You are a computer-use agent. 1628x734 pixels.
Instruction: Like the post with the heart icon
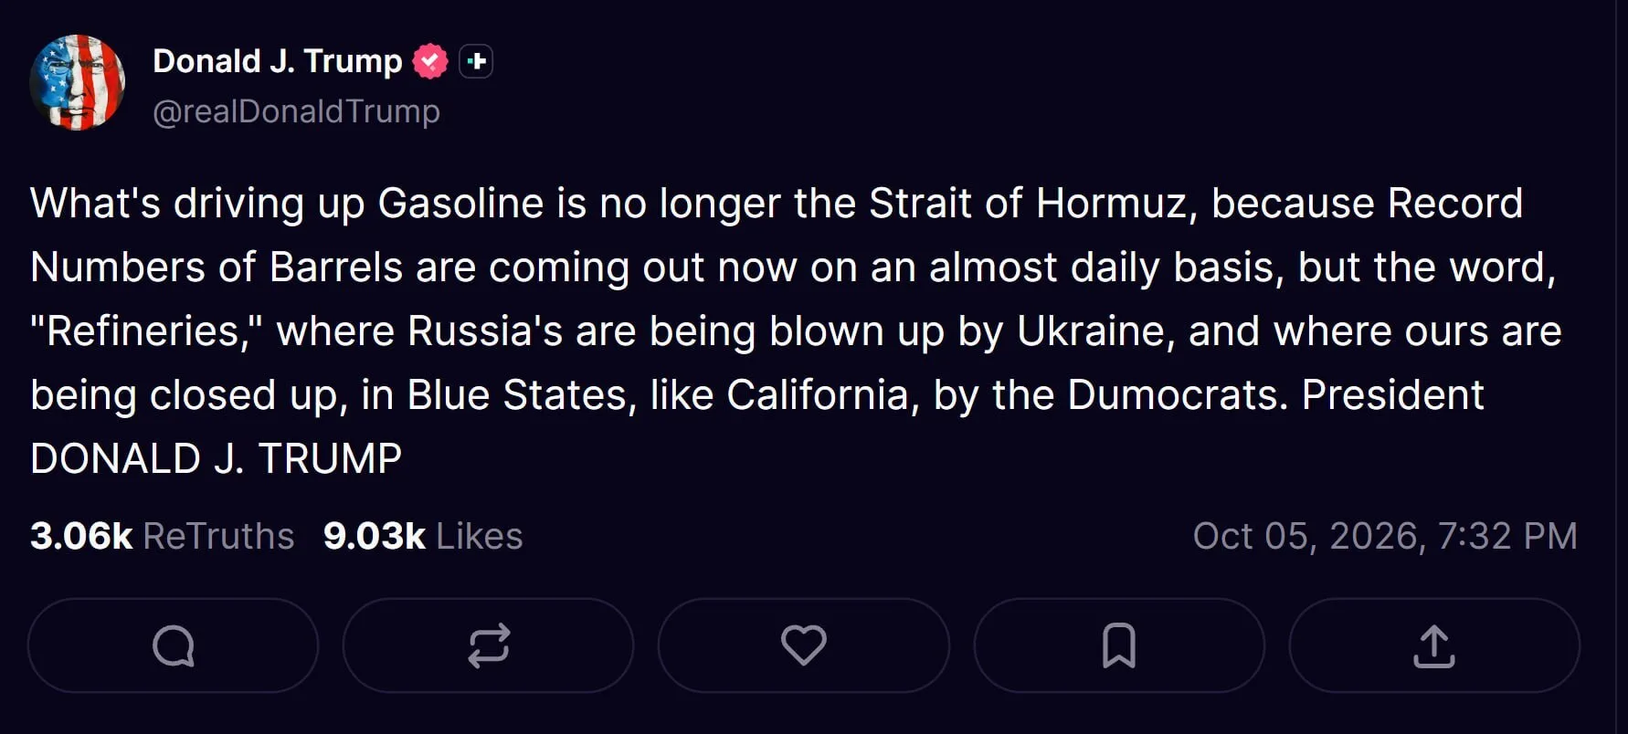[803, 646]
